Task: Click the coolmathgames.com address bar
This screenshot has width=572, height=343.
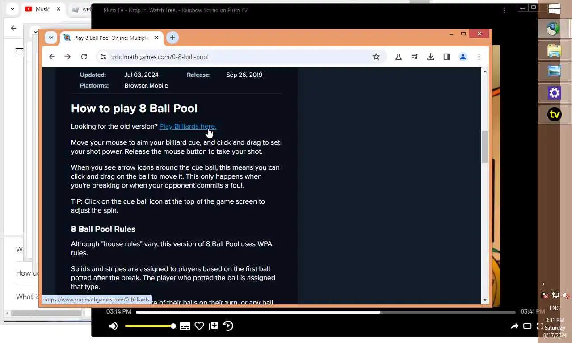Action: coord(241,57)
